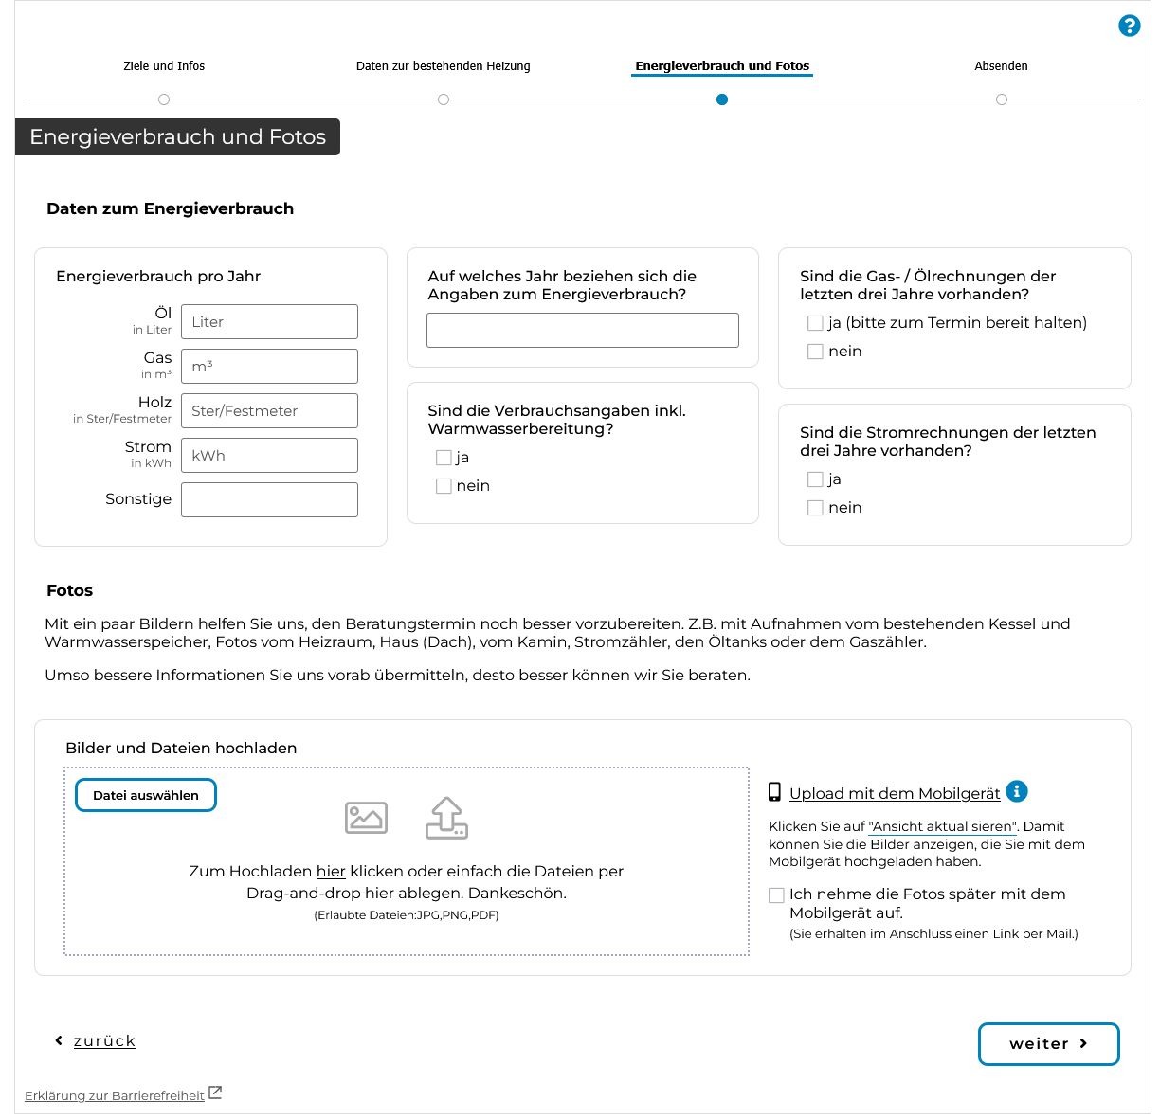Click the Öl Liter input field
1160x1120 pixels.
(x=269, y=321)
